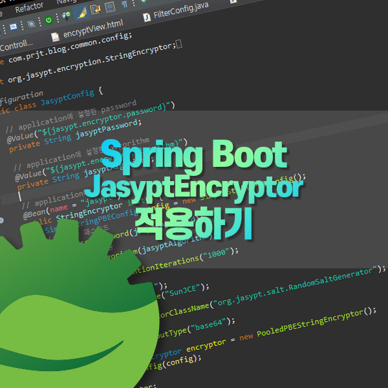
Task: Click the encryptor variable name
Action: tap(206, 345)
